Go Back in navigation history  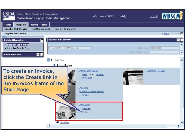coord(166,33)
